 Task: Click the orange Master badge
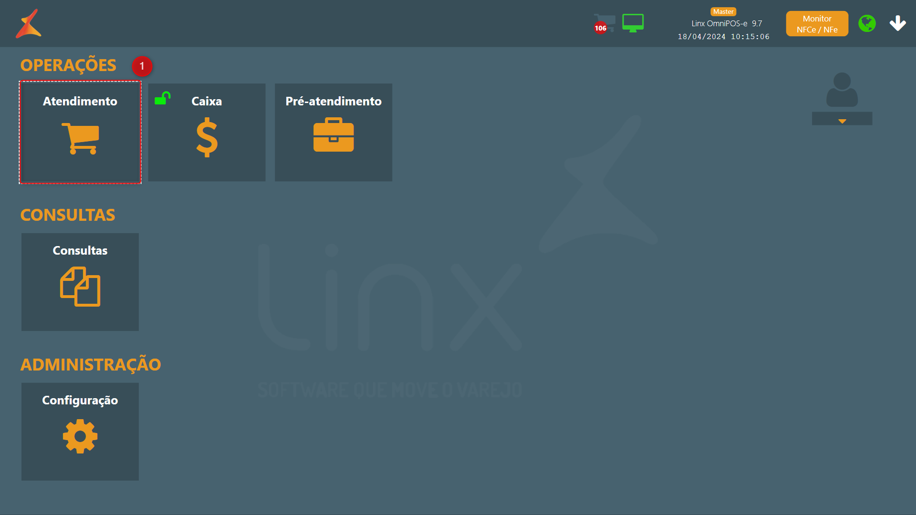click(723, 11)
